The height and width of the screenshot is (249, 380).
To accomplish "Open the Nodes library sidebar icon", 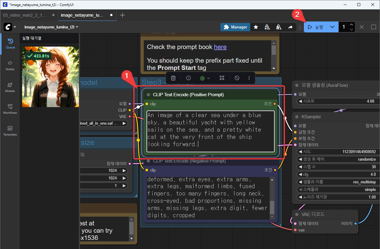I will coord(10,65).
